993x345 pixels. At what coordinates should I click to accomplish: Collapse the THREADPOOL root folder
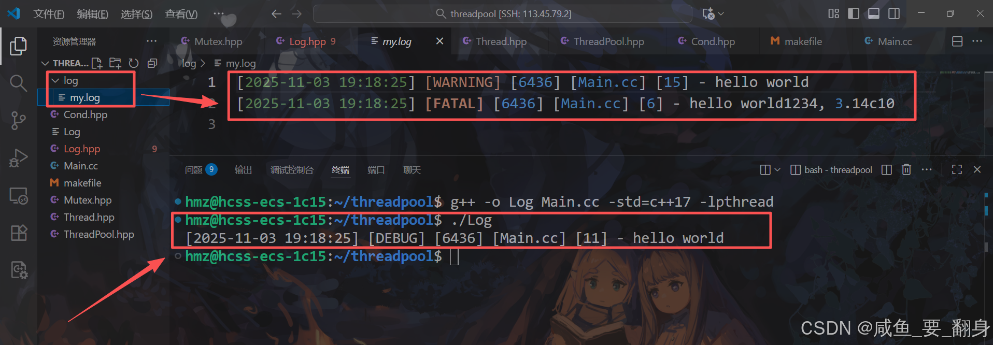(45, 63)
